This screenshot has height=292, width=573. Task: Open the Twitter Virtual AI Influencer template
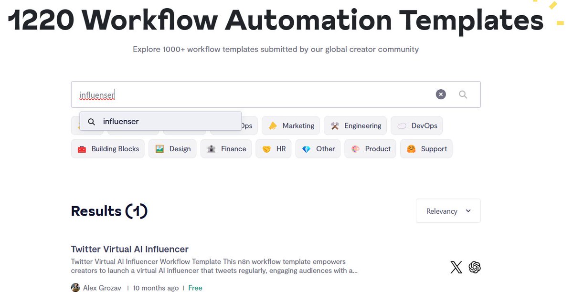click(129, 249)
